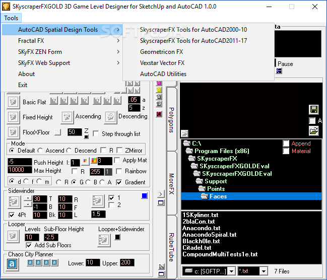This screenshot has width=327, height=280.
Task: Toggle the ZMirror checkbox
Action: pyautogui.click(x=119, y=150)
